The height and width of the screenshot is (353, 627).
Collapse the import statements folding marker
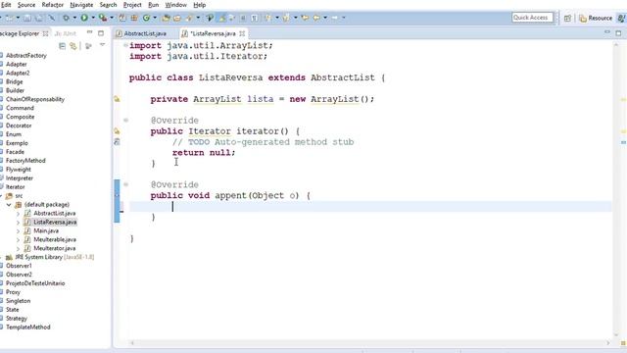point(125,45)
